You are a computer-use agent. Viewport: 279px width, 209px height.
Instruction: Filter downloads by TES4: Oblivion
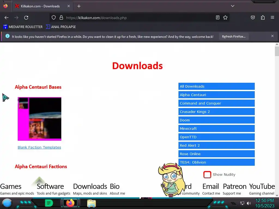coord(216,162)
